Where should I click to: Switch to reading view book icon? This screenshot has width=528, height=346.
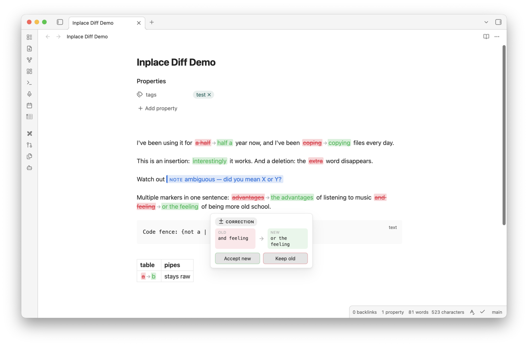click(486, 36)
